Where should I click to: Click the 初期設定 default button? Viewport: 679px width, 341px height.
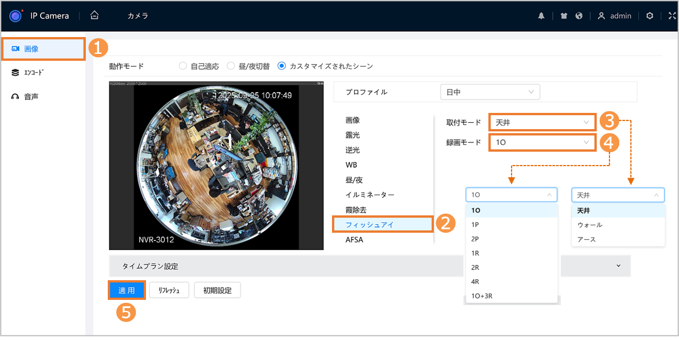pyautogui.click(x=217, y=290)
